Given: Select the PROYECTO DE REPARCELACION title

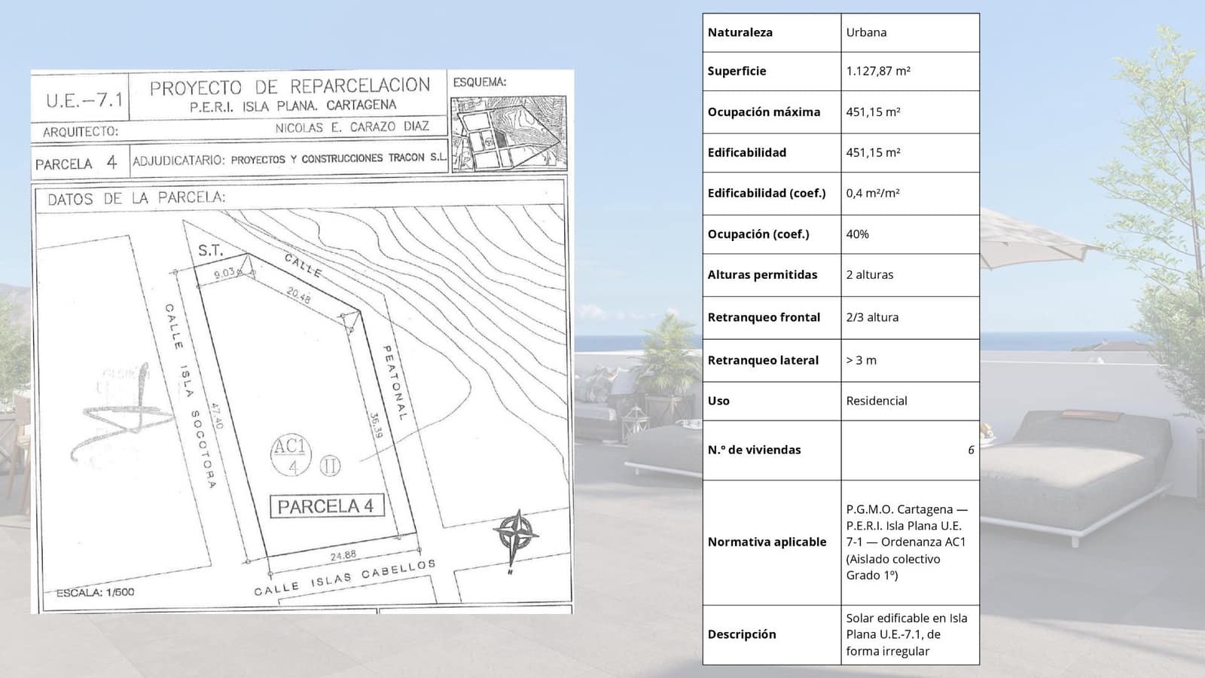Looking at the screenshot, I should point(288,89).
